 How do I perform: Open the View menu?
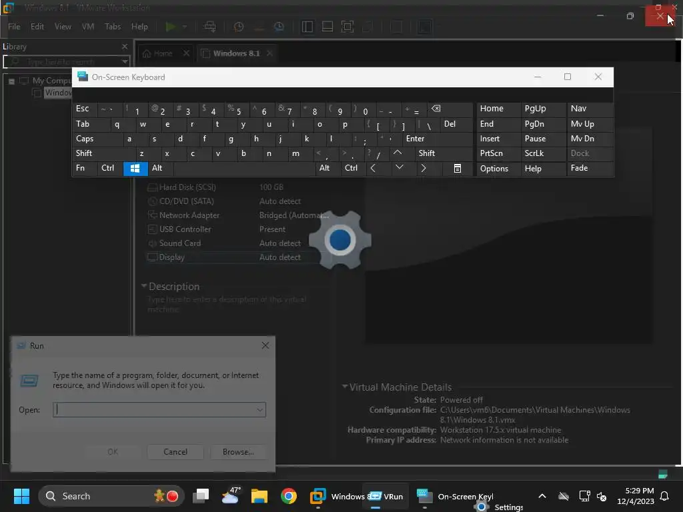[x=63, y=27]
